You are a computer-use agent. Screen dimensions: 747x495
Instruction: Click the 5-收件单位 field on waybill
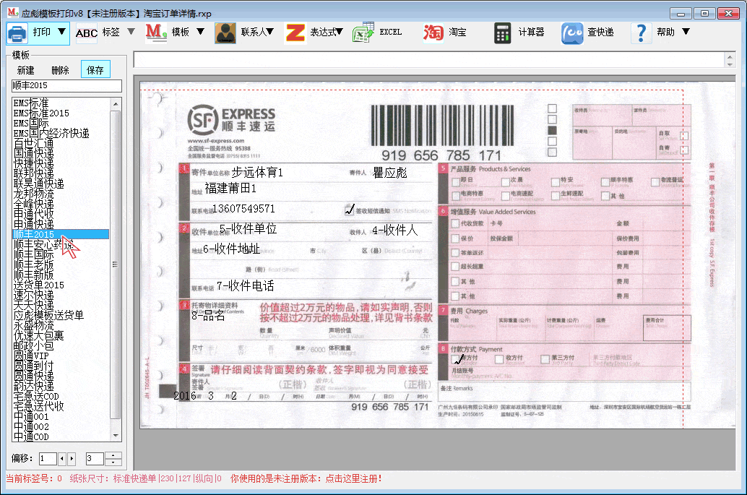[x=249, y=228]
